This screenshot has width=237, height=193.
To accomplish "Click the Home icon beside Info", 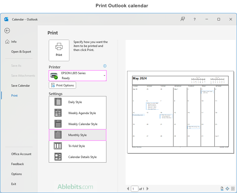I will (x=7, y=42).
